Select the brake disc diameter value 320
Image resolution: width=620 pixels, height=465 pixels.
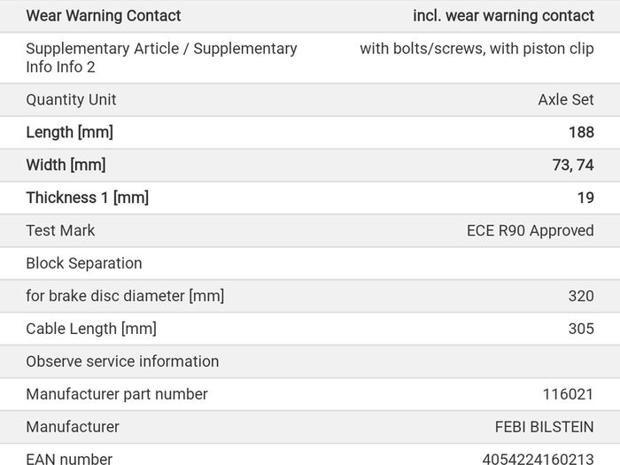coord(581,296)
